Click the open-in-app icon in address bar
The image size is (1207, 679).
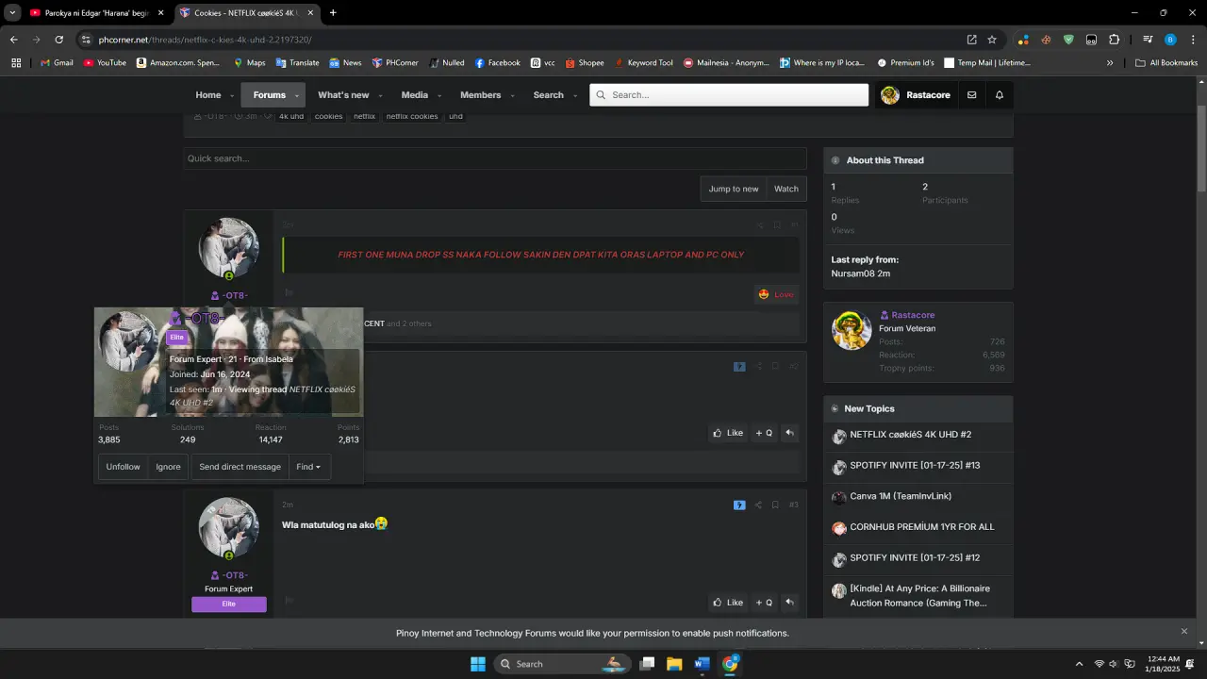pyautogui.click(x=972, y=40)
